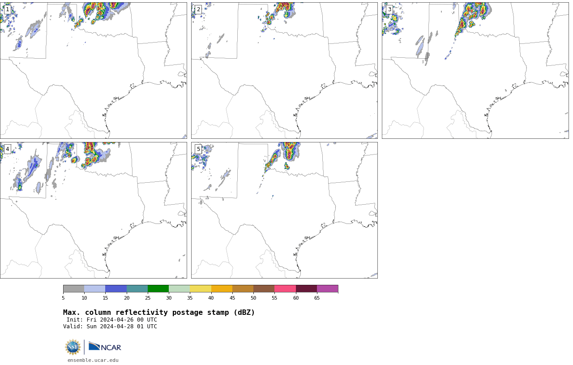This screenshot has width=573, height=365.
Task: Click the Valid: Sun 2024-04-28 01 UTC text
Action: tap(110, 326)
